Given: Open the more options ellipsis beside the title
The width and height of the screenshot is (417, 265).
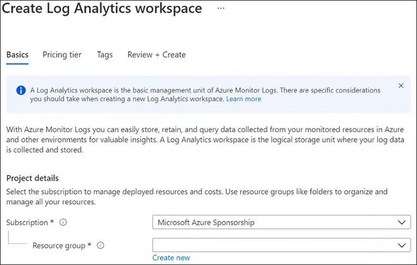Looking at the screenshot, I should (x=221, y=9).
